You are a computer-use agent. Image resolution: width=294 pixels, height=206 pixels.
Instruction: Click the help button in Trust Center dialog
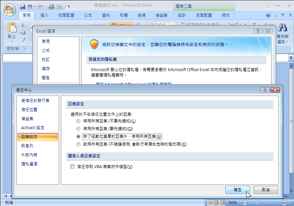[265, 90]
